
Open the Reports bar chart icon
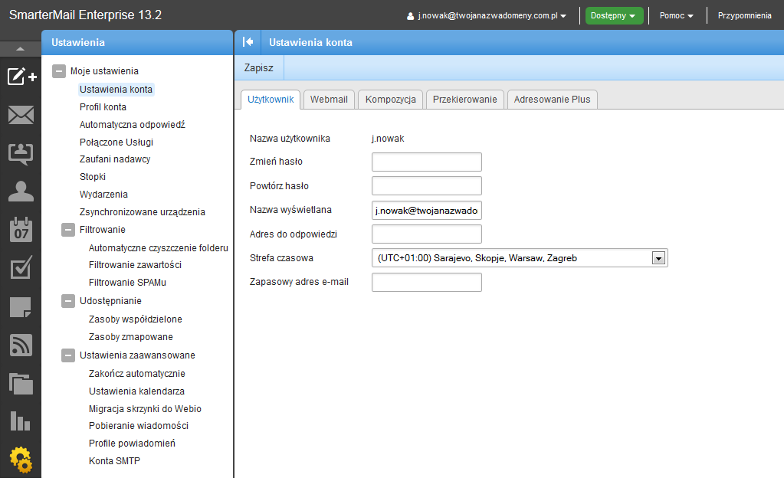pos(21,421)
